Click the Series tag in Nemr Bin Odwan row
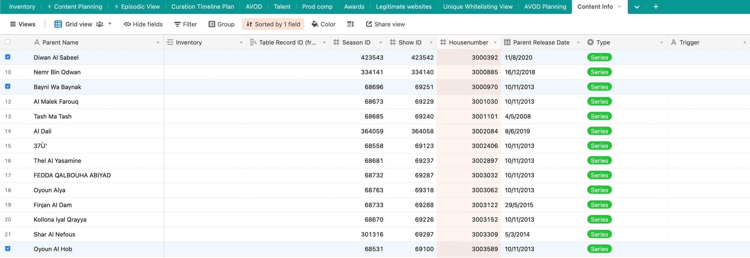 pyautogui.click(x=599, y=72)
